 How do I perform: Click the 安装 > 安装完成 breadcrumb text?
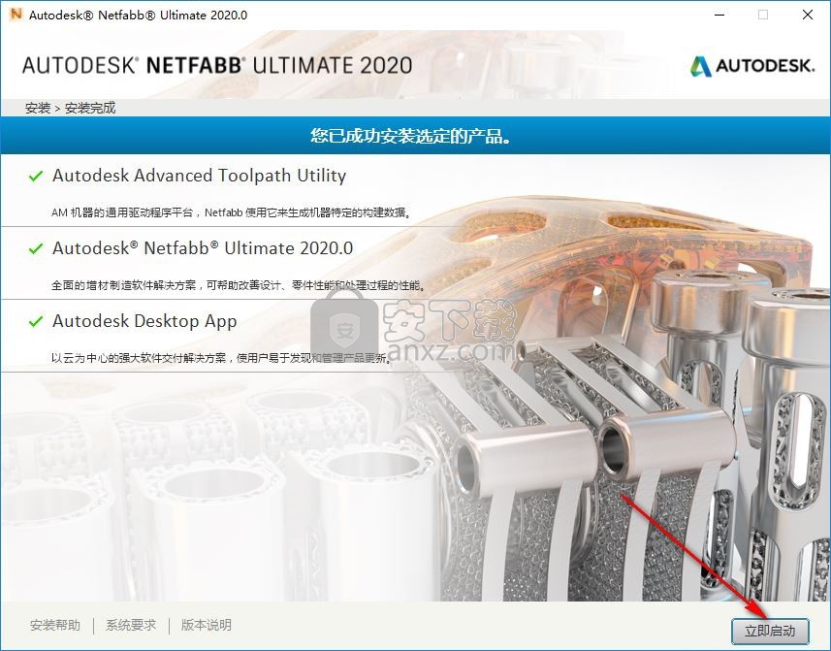point(70,108)
